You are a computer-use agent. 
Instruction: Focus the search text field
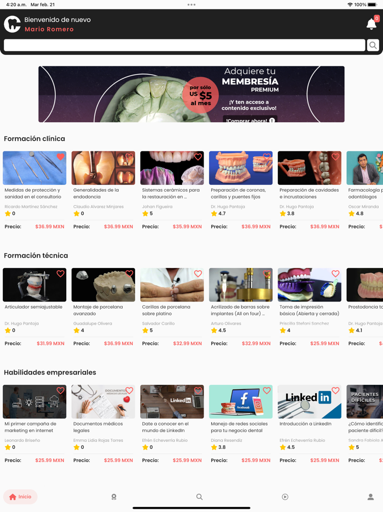pos(184,45)
